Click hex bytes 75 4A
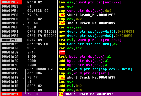The height and width of the screenshot is (96, 141). [32, 23]
